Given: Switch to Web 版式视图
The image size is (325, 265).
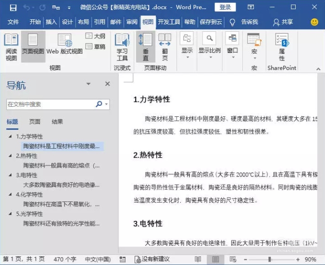Looking at the screenshot, I should click(64, 44).
